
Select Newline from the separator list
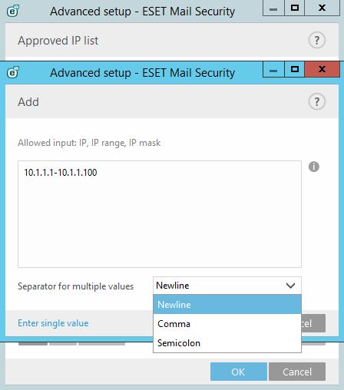pos(227,304)
